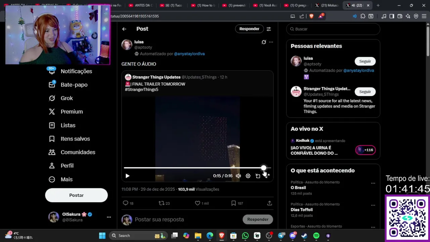Open Discord from taskbar
Viewport: 430px width, 242px height.
coord(292,236)
